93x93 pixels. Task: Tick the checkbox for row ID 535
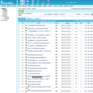click(x=19, y=28)
